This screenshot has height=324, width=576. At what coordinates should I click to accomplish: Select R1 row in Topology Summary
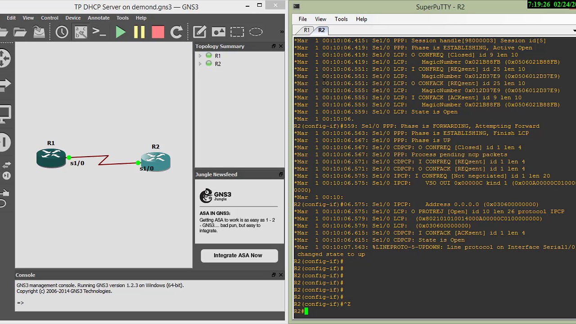pyautogui.click(x=218, y=56)
